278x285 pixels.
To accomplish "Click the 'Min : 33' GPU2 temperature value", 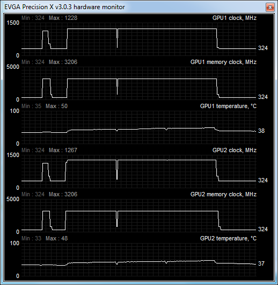I will point(31,238).
